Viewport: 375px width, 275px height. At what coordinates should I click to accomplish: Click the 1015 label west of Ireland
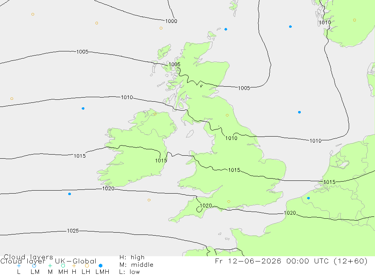click(79, 156)
